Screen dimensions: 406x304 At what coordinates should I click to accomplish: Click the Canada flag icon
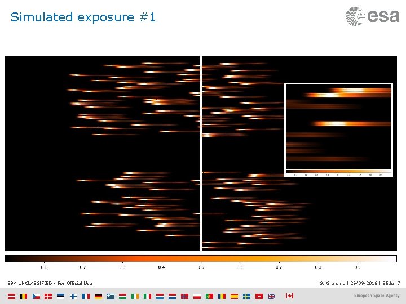pos(289,296)
